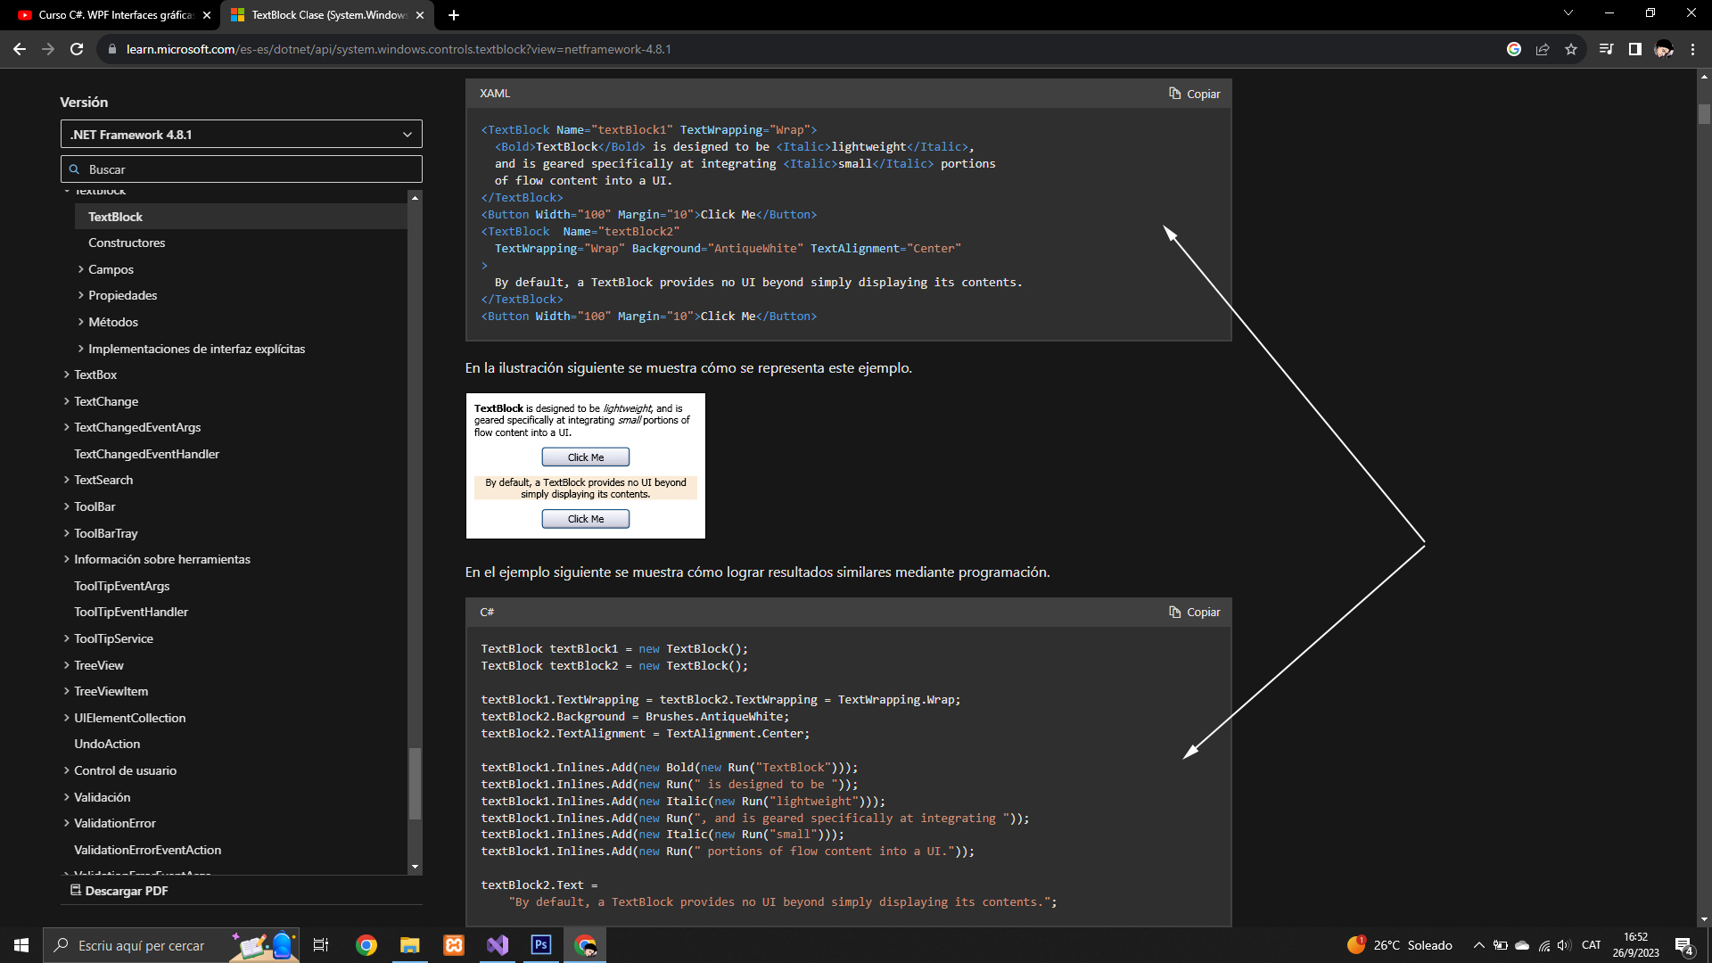Open the Constructores page link
This screenshot has height=963, width=1712.
point(127,243)
